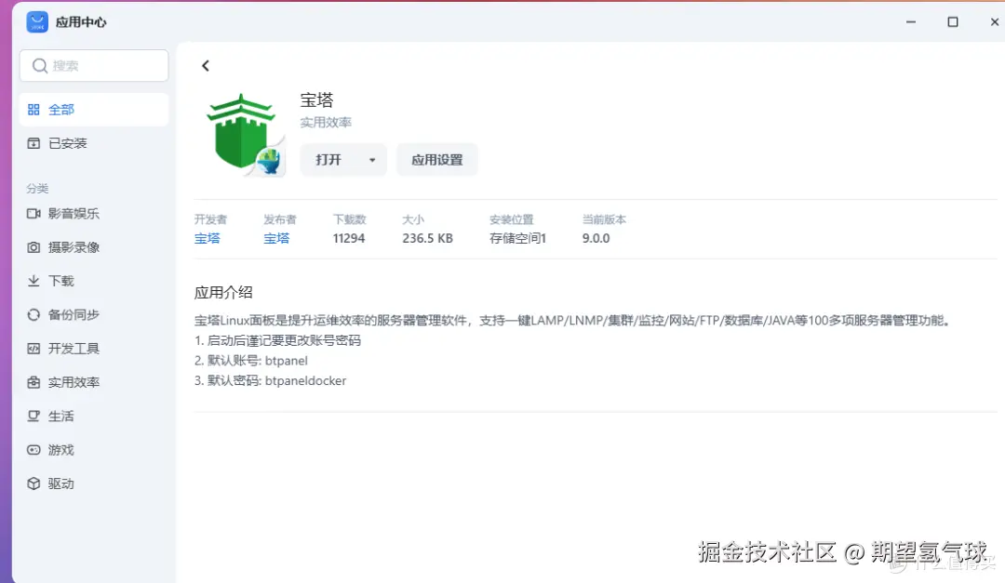Expand the dropdown arrow beside 打开
The width and height of the screenshot is (1005, 583).
tap(372, 160)
